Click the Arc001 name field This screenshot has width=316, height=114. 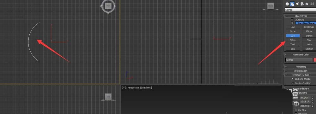(299, 60)
